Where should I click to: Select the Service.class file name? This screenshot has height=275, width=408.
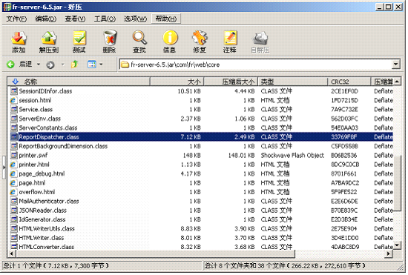[x=36, y=110]
